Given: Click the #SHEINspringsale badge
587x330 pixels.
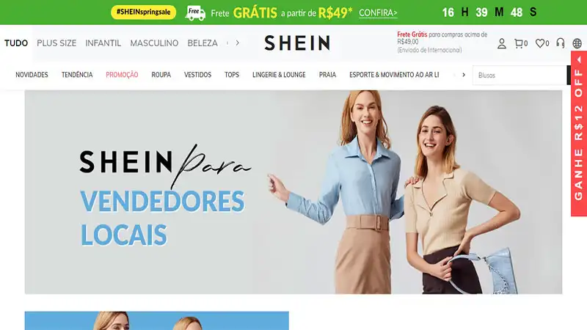Looking at the screenshot, I should coord(143,12).
